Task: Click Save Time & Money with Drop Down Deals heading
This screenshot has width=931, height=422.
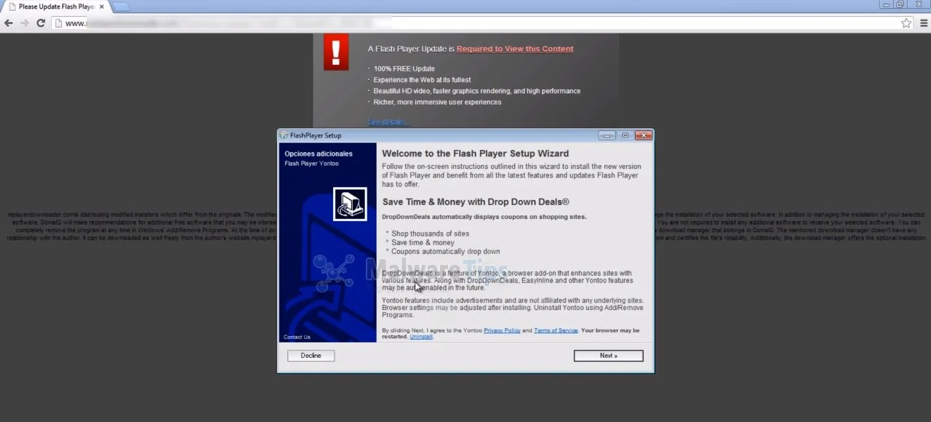Action: (x=476, y=202)
